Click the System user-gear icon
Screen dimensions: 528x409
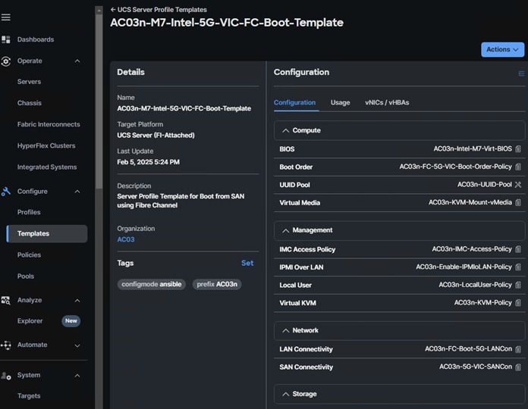tap(6, 376)
